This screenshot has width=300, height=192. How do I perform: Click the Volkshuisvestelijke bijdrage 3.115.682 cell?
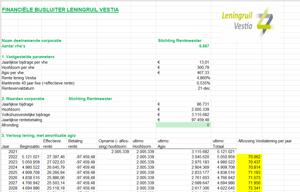[x=183, y=115]
